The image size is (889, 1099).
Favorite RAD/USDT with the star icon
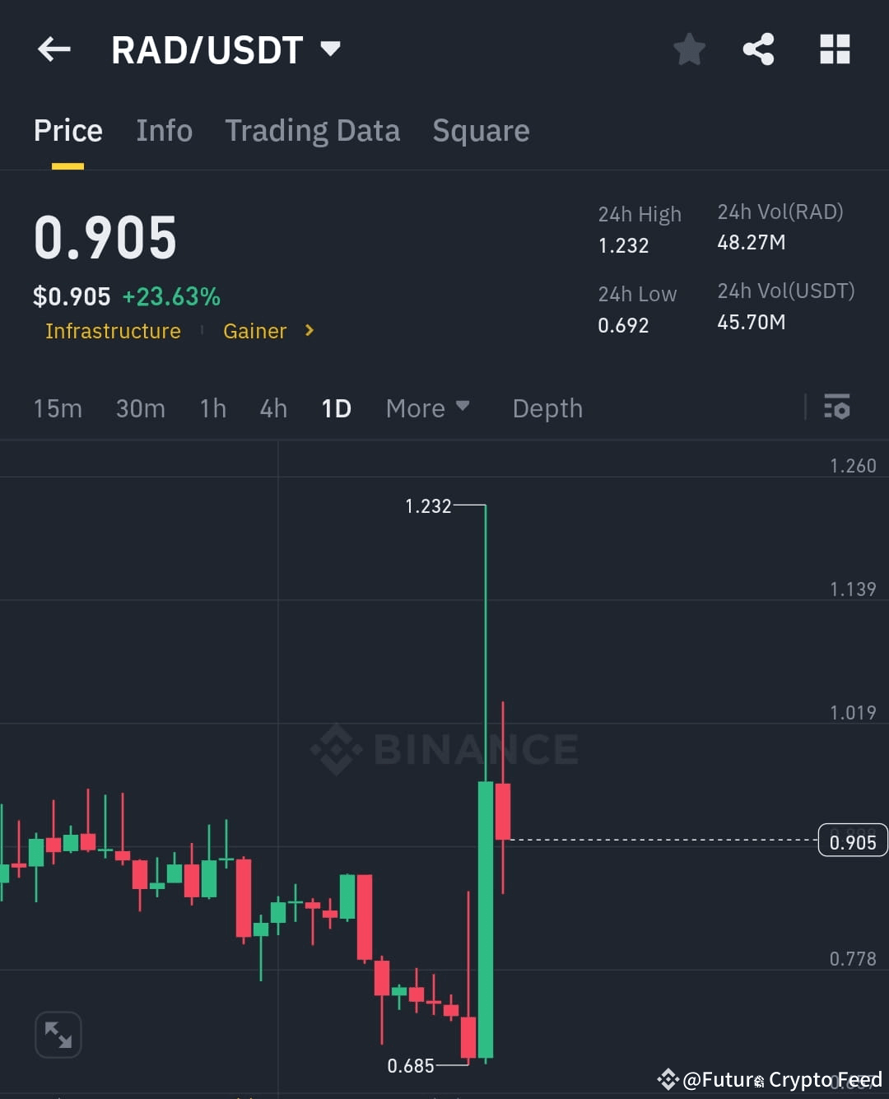click(689, 49)
